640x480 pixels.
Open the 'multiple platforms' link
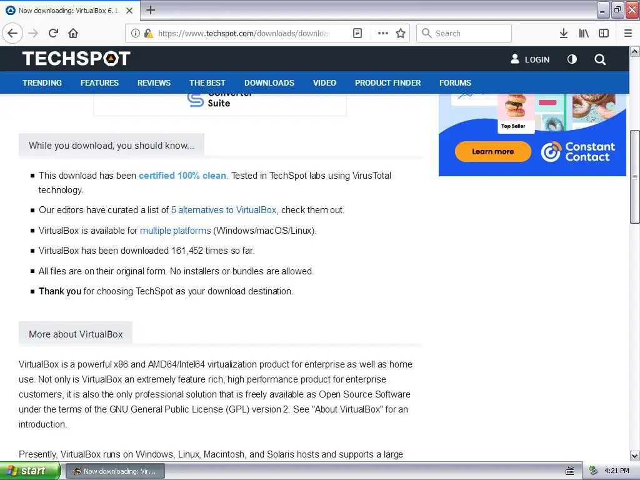[x=176, y=231]
